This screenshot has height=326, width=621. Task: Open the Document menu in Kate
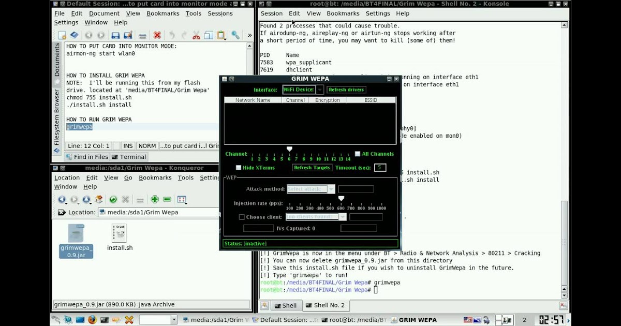[x=104, y=13]
